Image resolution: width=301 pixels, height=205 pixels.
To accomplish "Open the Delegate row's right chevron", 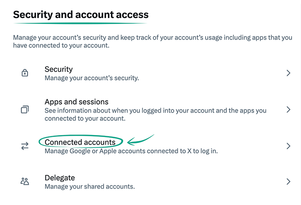I will [289, 182].
